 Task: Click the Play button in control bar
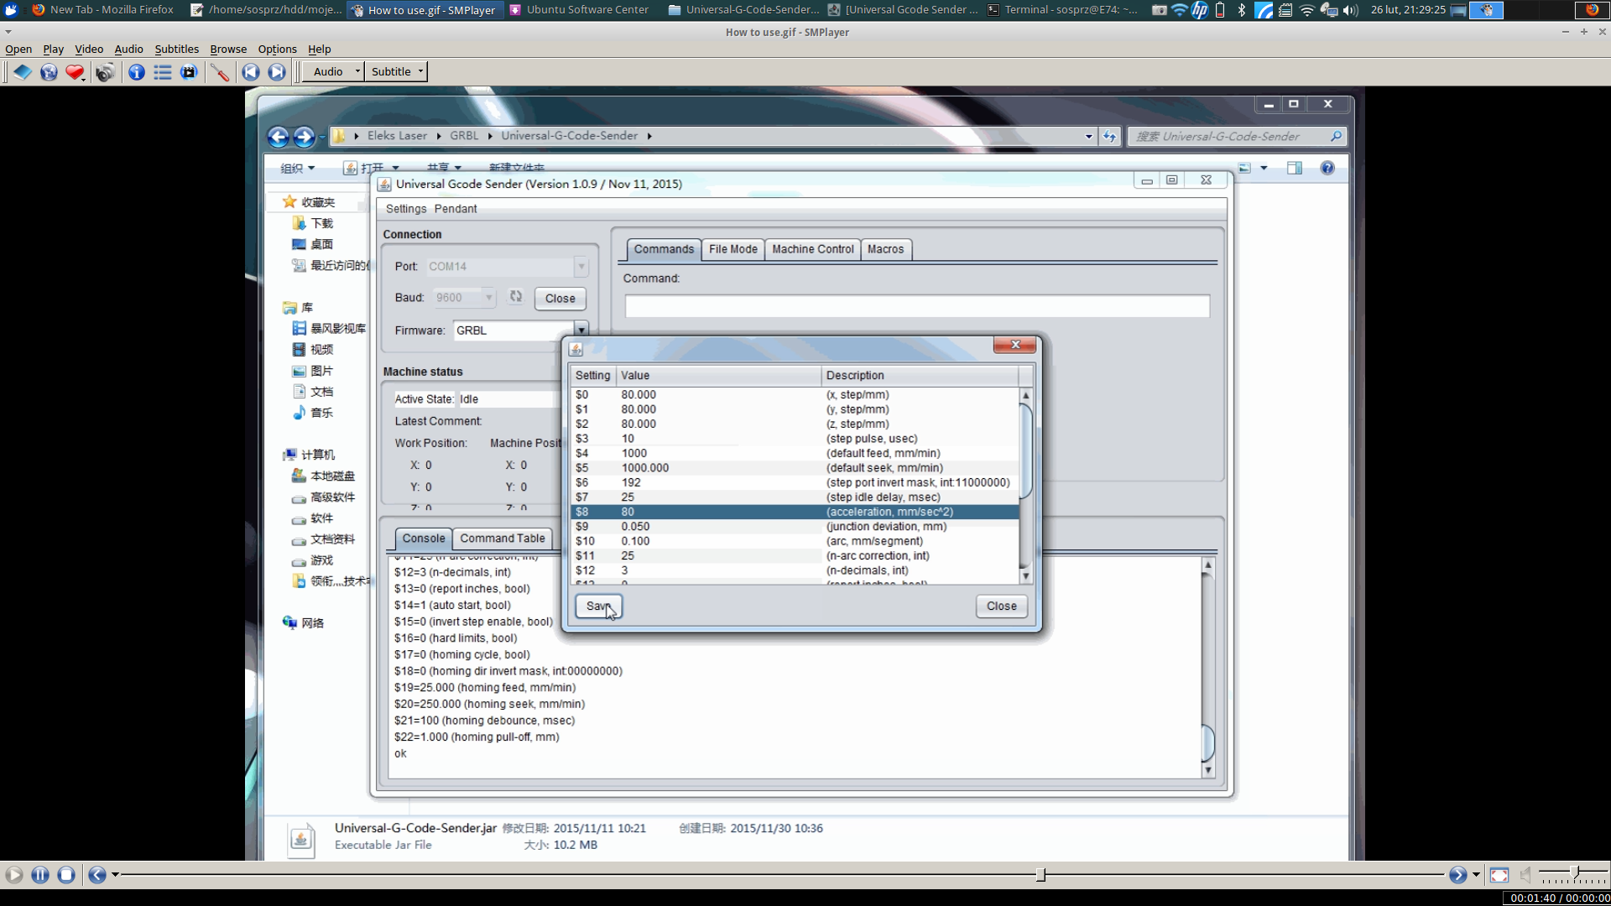(13, 875)
